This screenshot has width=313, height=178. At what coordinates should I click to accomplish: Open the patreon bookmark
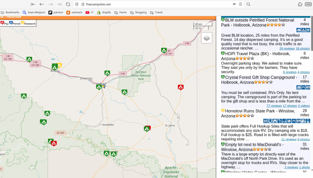56,12
